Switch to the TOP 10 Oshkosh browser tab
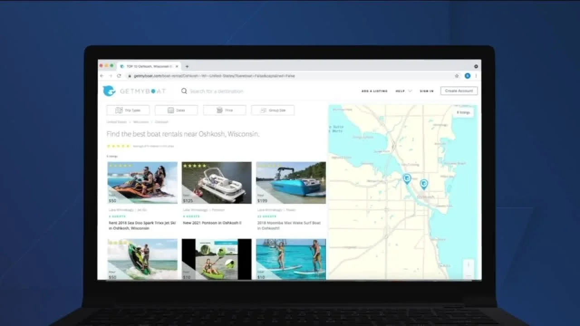 click(147, 66)
